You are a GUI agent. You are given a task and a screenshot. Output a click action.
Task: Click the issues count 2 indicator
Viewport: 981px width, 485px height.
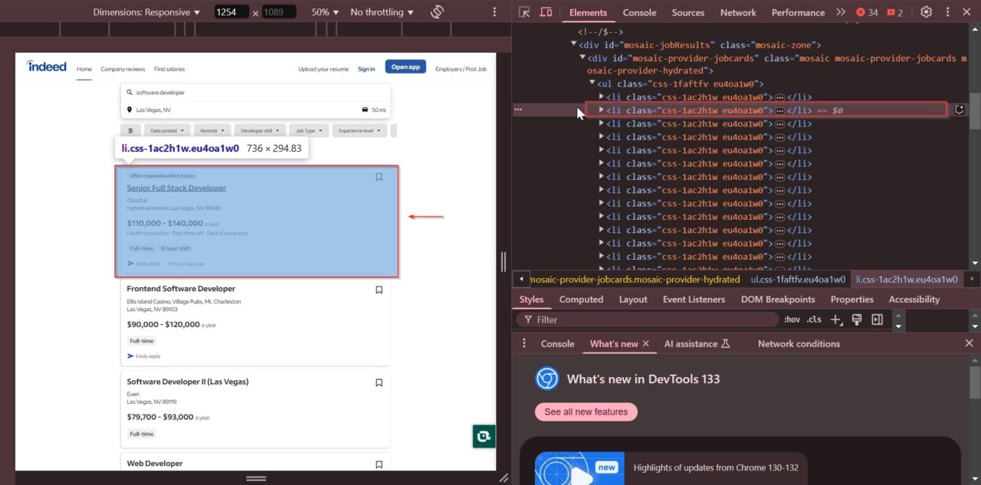894,12
